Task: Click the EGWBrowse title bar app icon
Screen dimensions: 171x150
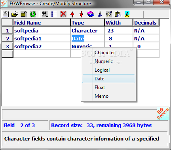Action: click(x=4, y=4)
